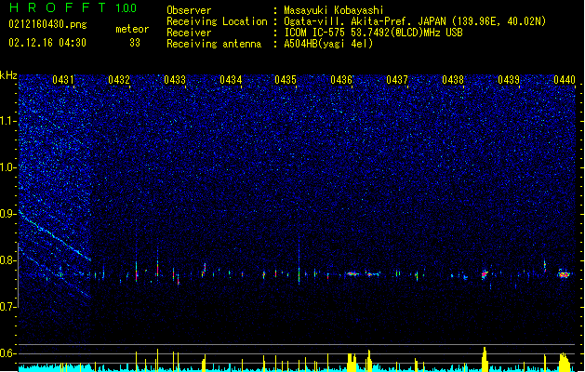
Task: Click the 0438 time marker
Action: 453,80
